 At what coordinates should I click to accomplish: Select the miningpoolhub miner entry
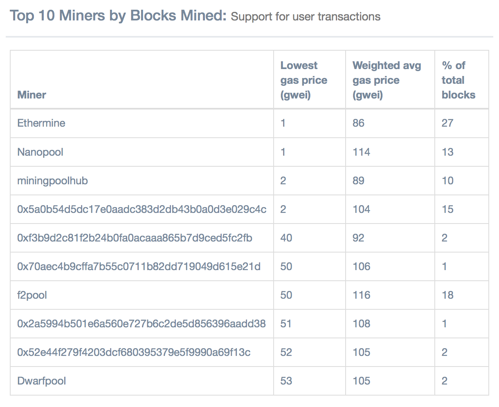tap(52, 181)
